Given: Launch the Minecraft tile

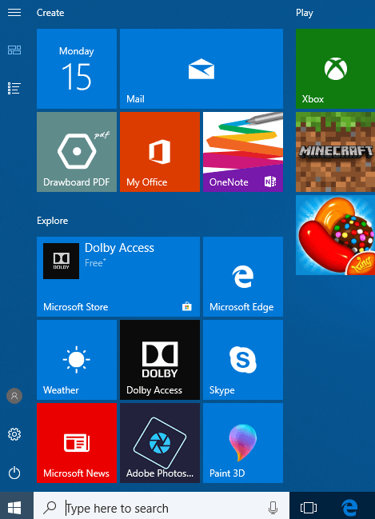Looking at the screenshot, I should coord(335,152).
